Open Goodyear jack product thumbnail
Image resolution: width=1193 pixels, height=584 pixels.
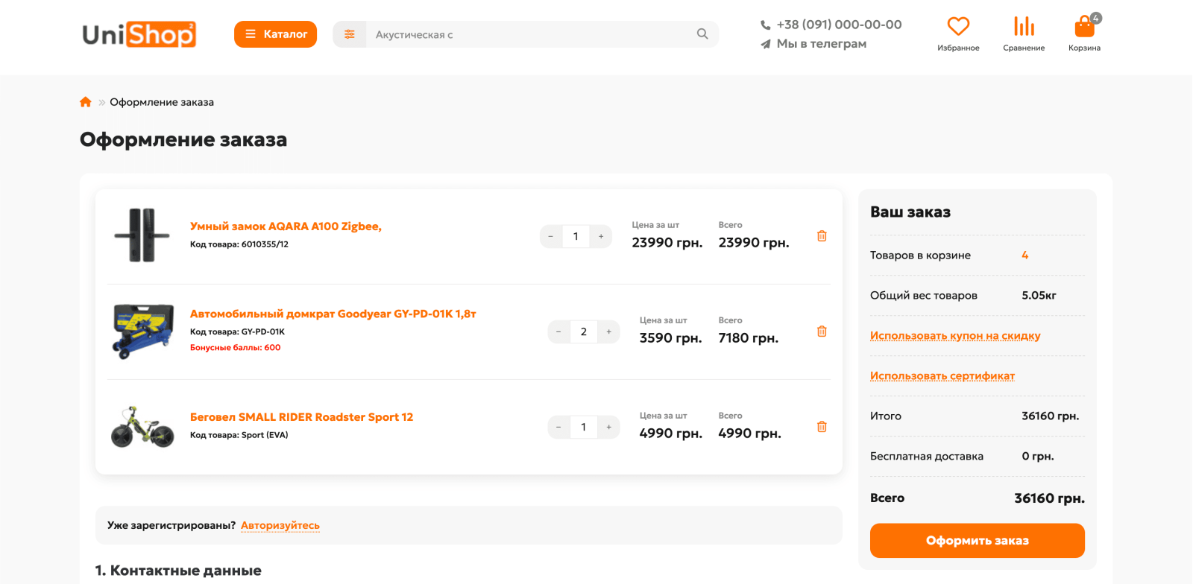pos(142,331)
